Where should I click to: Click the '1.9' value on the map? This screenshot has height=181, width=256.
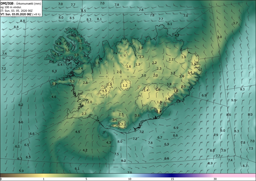point(184,57)
